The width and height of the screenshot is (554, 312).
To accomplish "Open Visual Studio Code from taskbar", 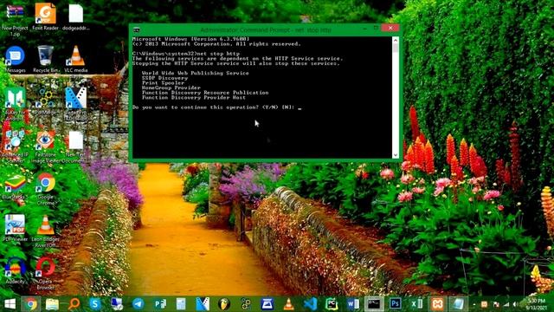I will 310,304.
